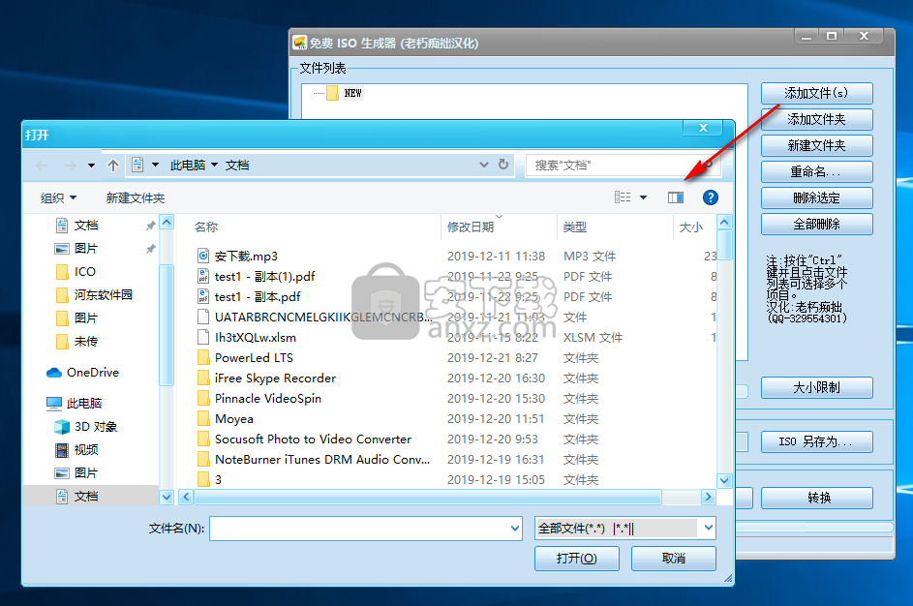
Task: Select test1 - 副本.pdf file
Action: click(258, 297)
